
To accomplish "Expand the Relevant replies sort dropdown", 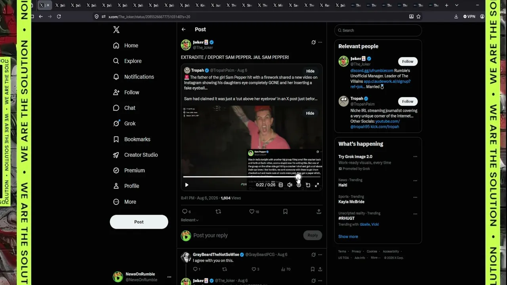I will (x=190, y=220).
